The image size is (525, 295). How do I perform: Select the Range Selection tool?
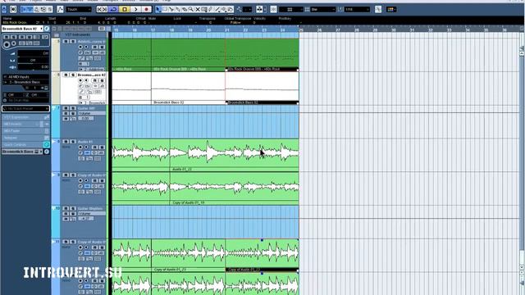pyautogui.click(x=165, y=9)
